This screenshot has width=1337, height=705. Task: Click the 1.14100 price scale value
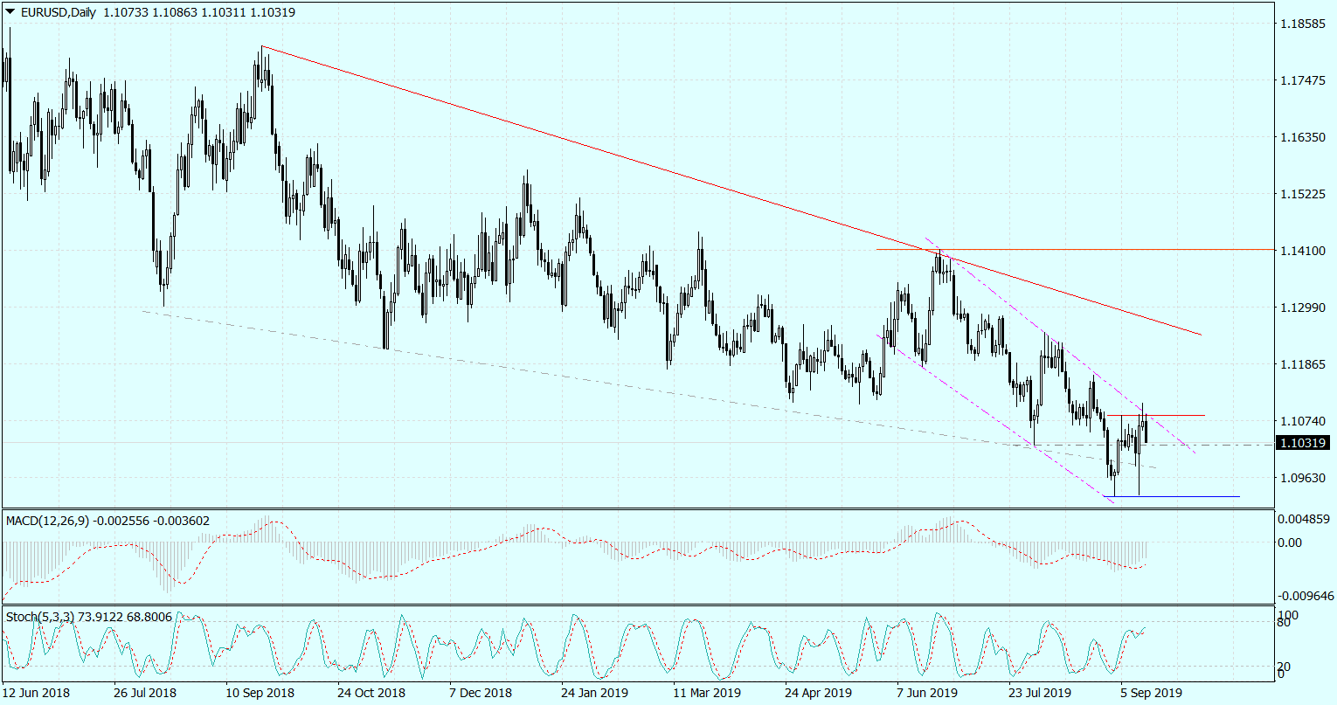click(1302, 251)
